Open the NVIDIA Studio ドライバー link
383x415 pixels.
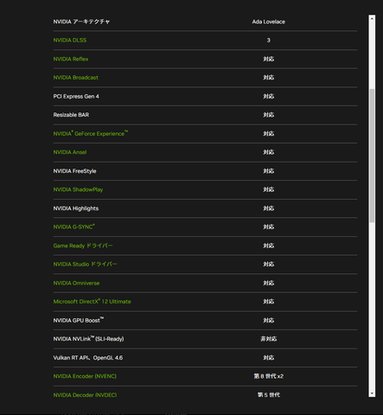pos(85,265)
